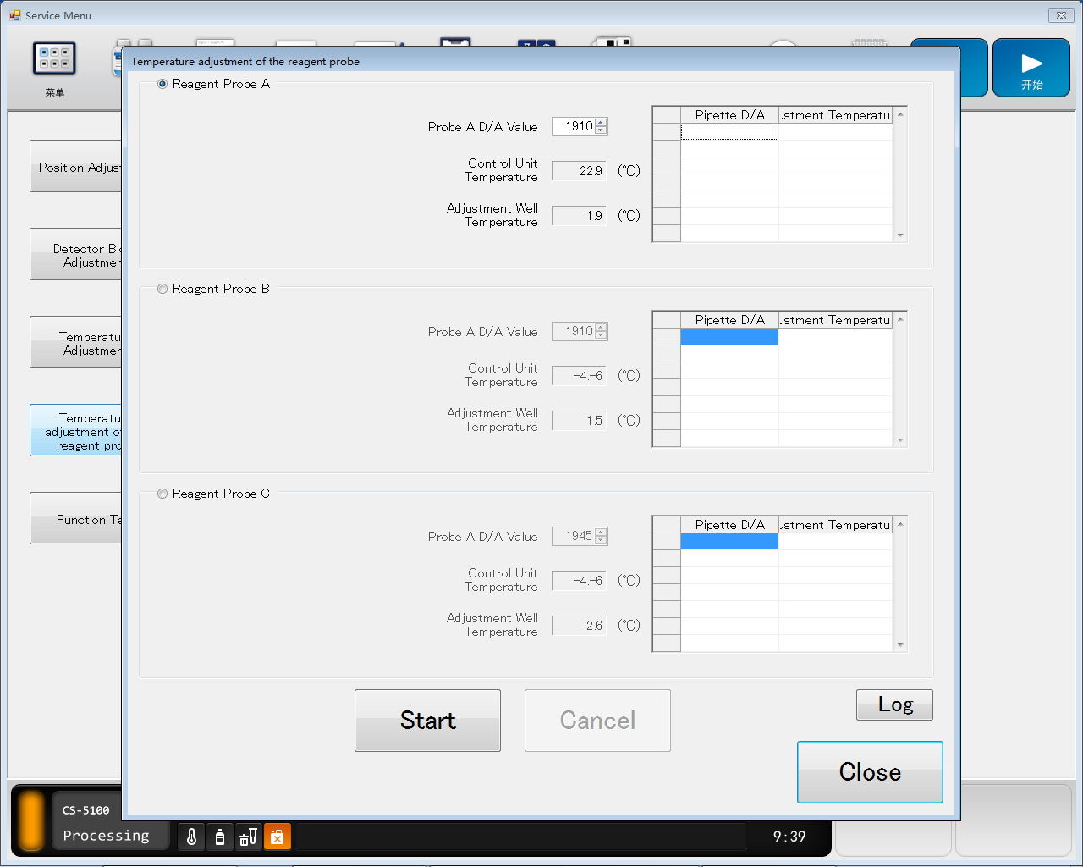Click the orange error status icon
Image resolution: width=1083 pixels, height=867 pixels.
click(x=277, y=837)
